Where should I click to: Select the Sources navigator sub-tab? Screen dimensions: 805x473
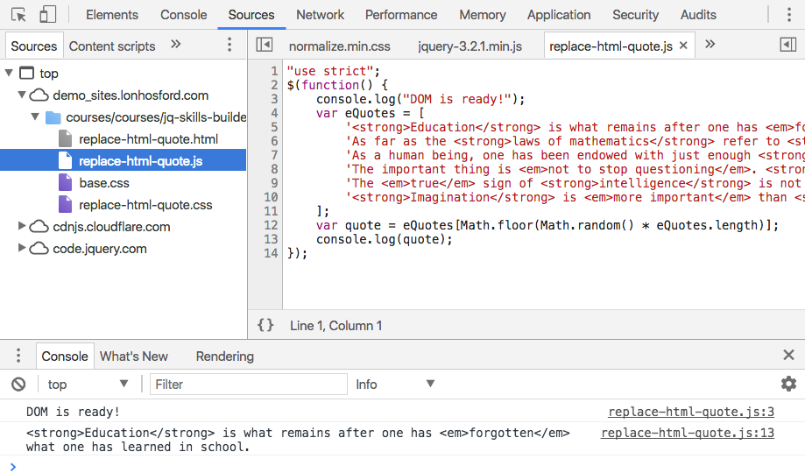tap(34, 46)
